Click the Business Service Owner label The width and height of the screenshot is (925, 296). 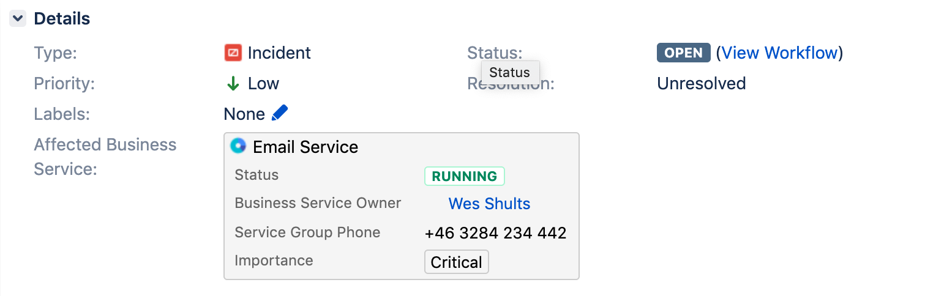[x=318, y=203]
